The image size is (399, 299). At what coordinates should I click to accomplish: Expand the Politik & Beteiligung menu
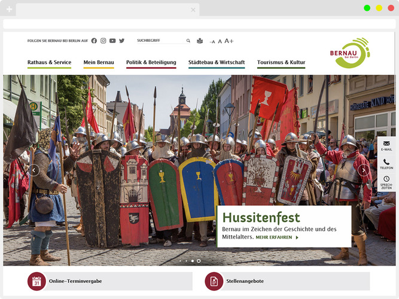(x=151, y=62)
